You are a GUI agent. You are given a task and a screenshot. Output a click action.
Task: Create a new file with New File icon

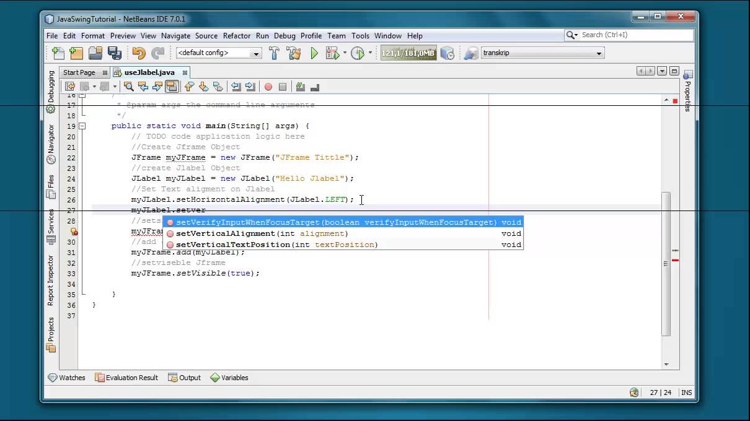[58, 53]
